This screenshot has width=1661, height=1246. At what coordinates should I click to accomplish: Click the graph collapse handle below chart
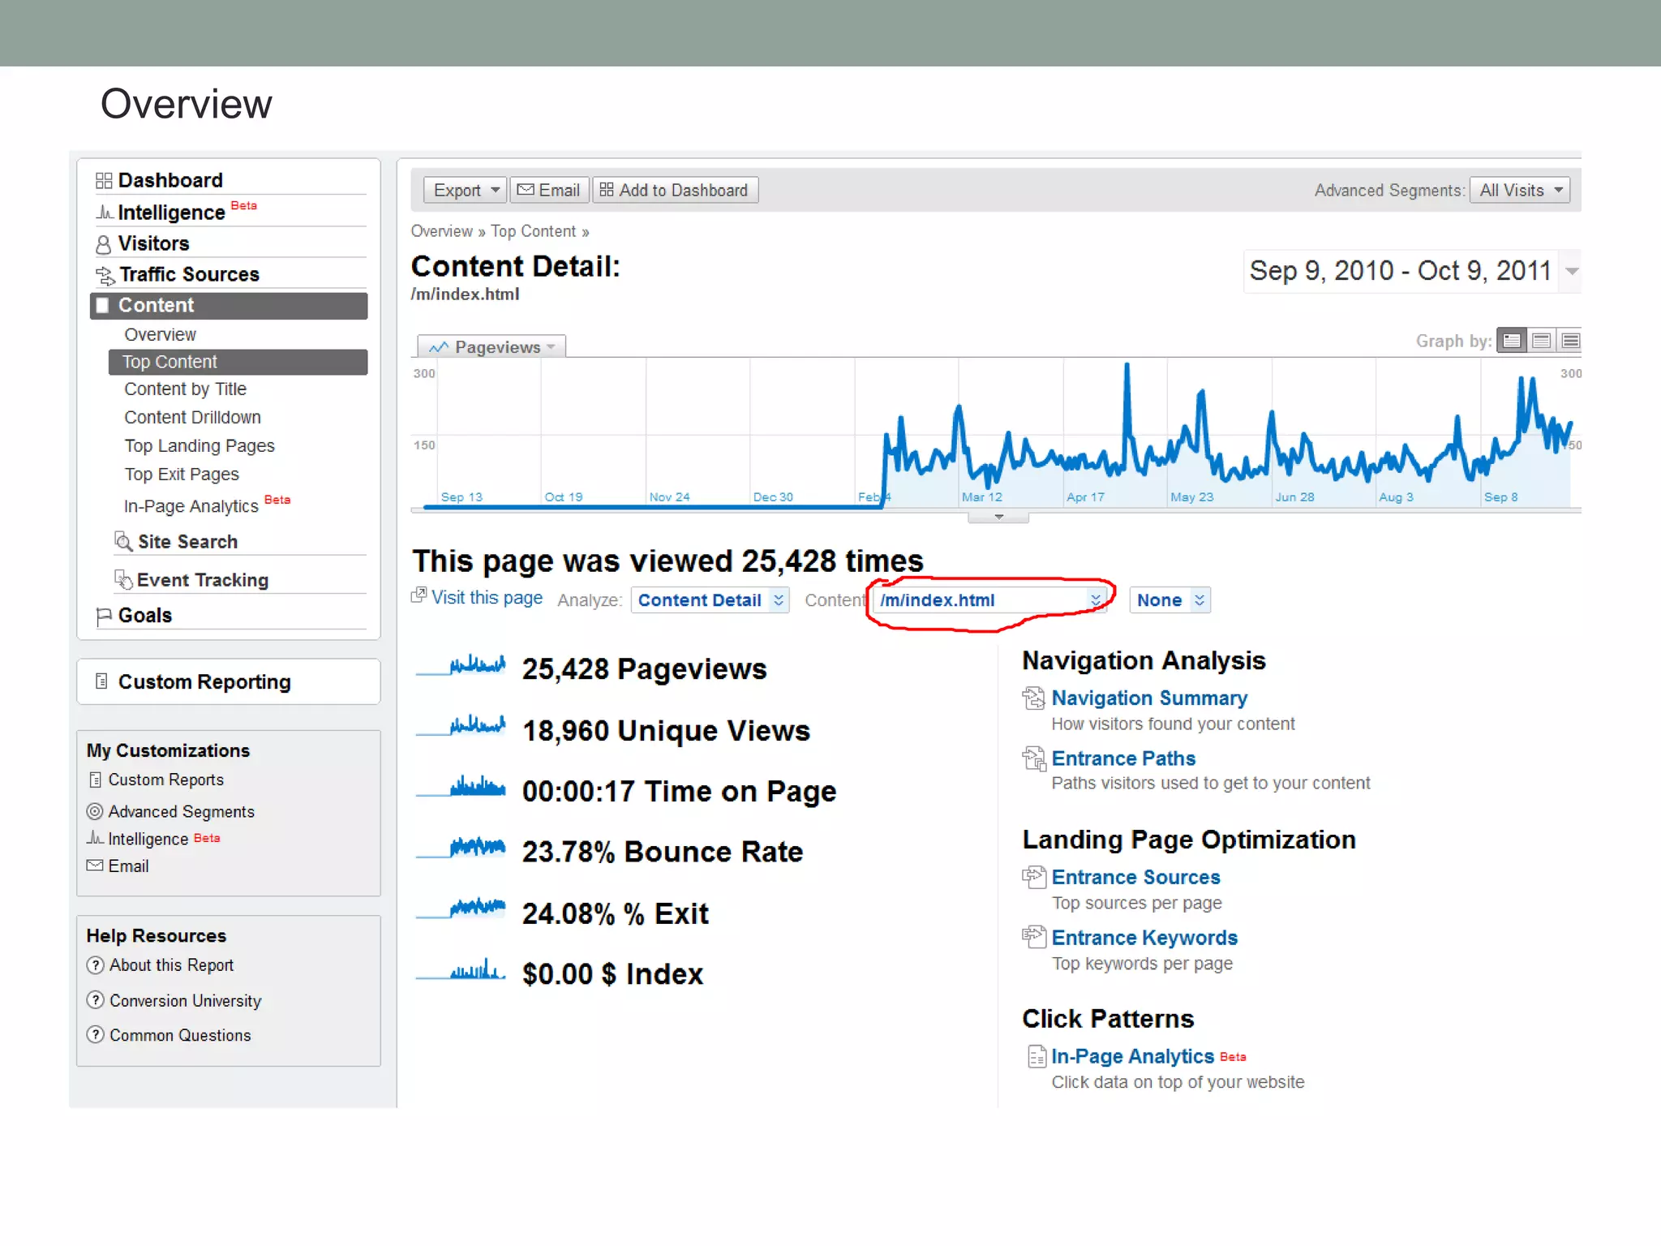998,517
